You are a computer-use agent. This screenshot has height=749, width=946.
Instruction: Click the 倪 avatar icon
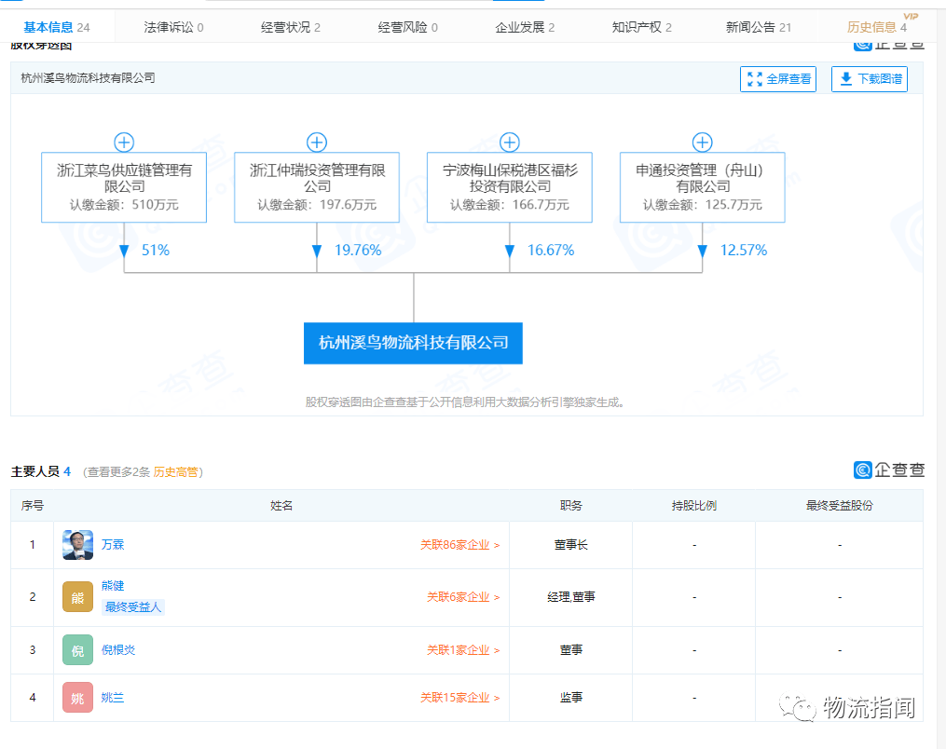[x=77, y=650]
